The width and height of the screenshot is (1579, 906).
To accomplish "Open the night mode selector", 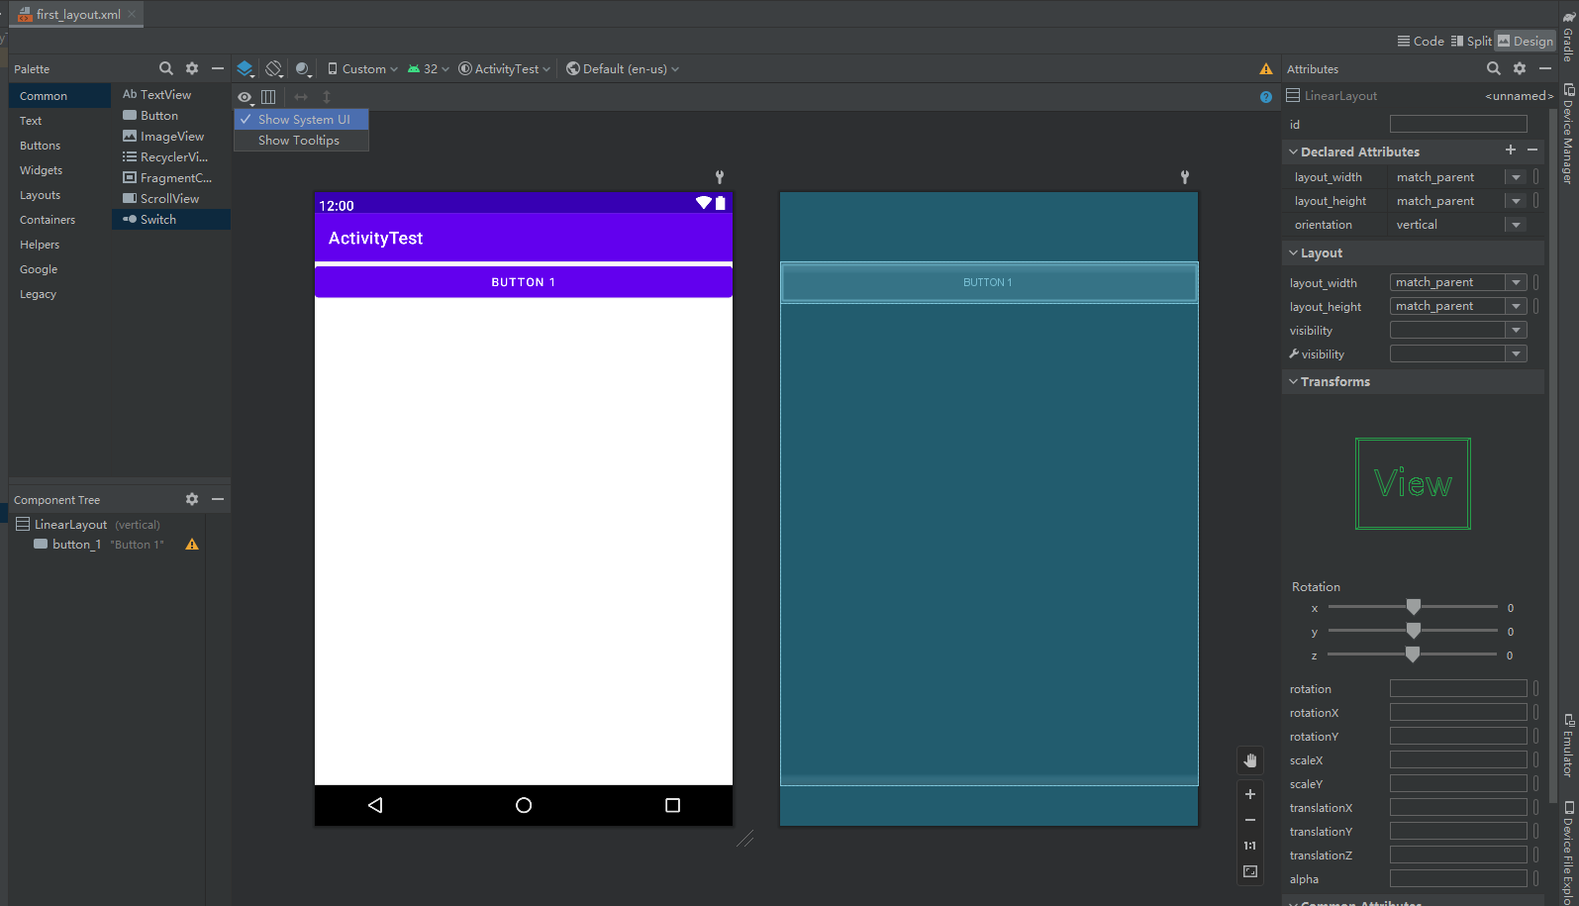I will pos(304,69).
